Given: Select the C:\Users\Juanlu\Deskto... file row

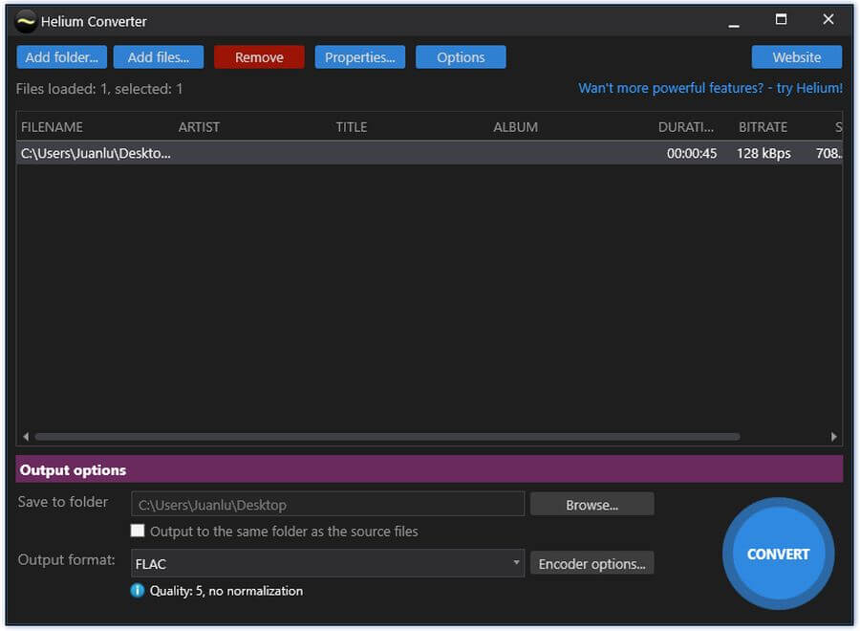Looking at the screenshot, I should (x=429, y=153).
